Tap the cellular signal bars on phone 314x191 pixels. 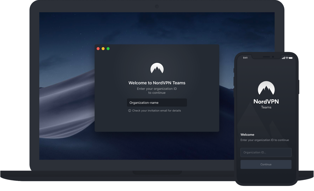coord(283,58)
